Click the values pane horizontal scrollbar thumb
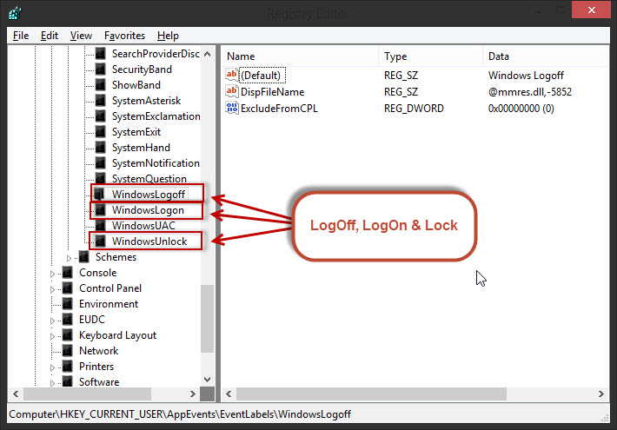This screenshot has height=430, width=617. 371,394
